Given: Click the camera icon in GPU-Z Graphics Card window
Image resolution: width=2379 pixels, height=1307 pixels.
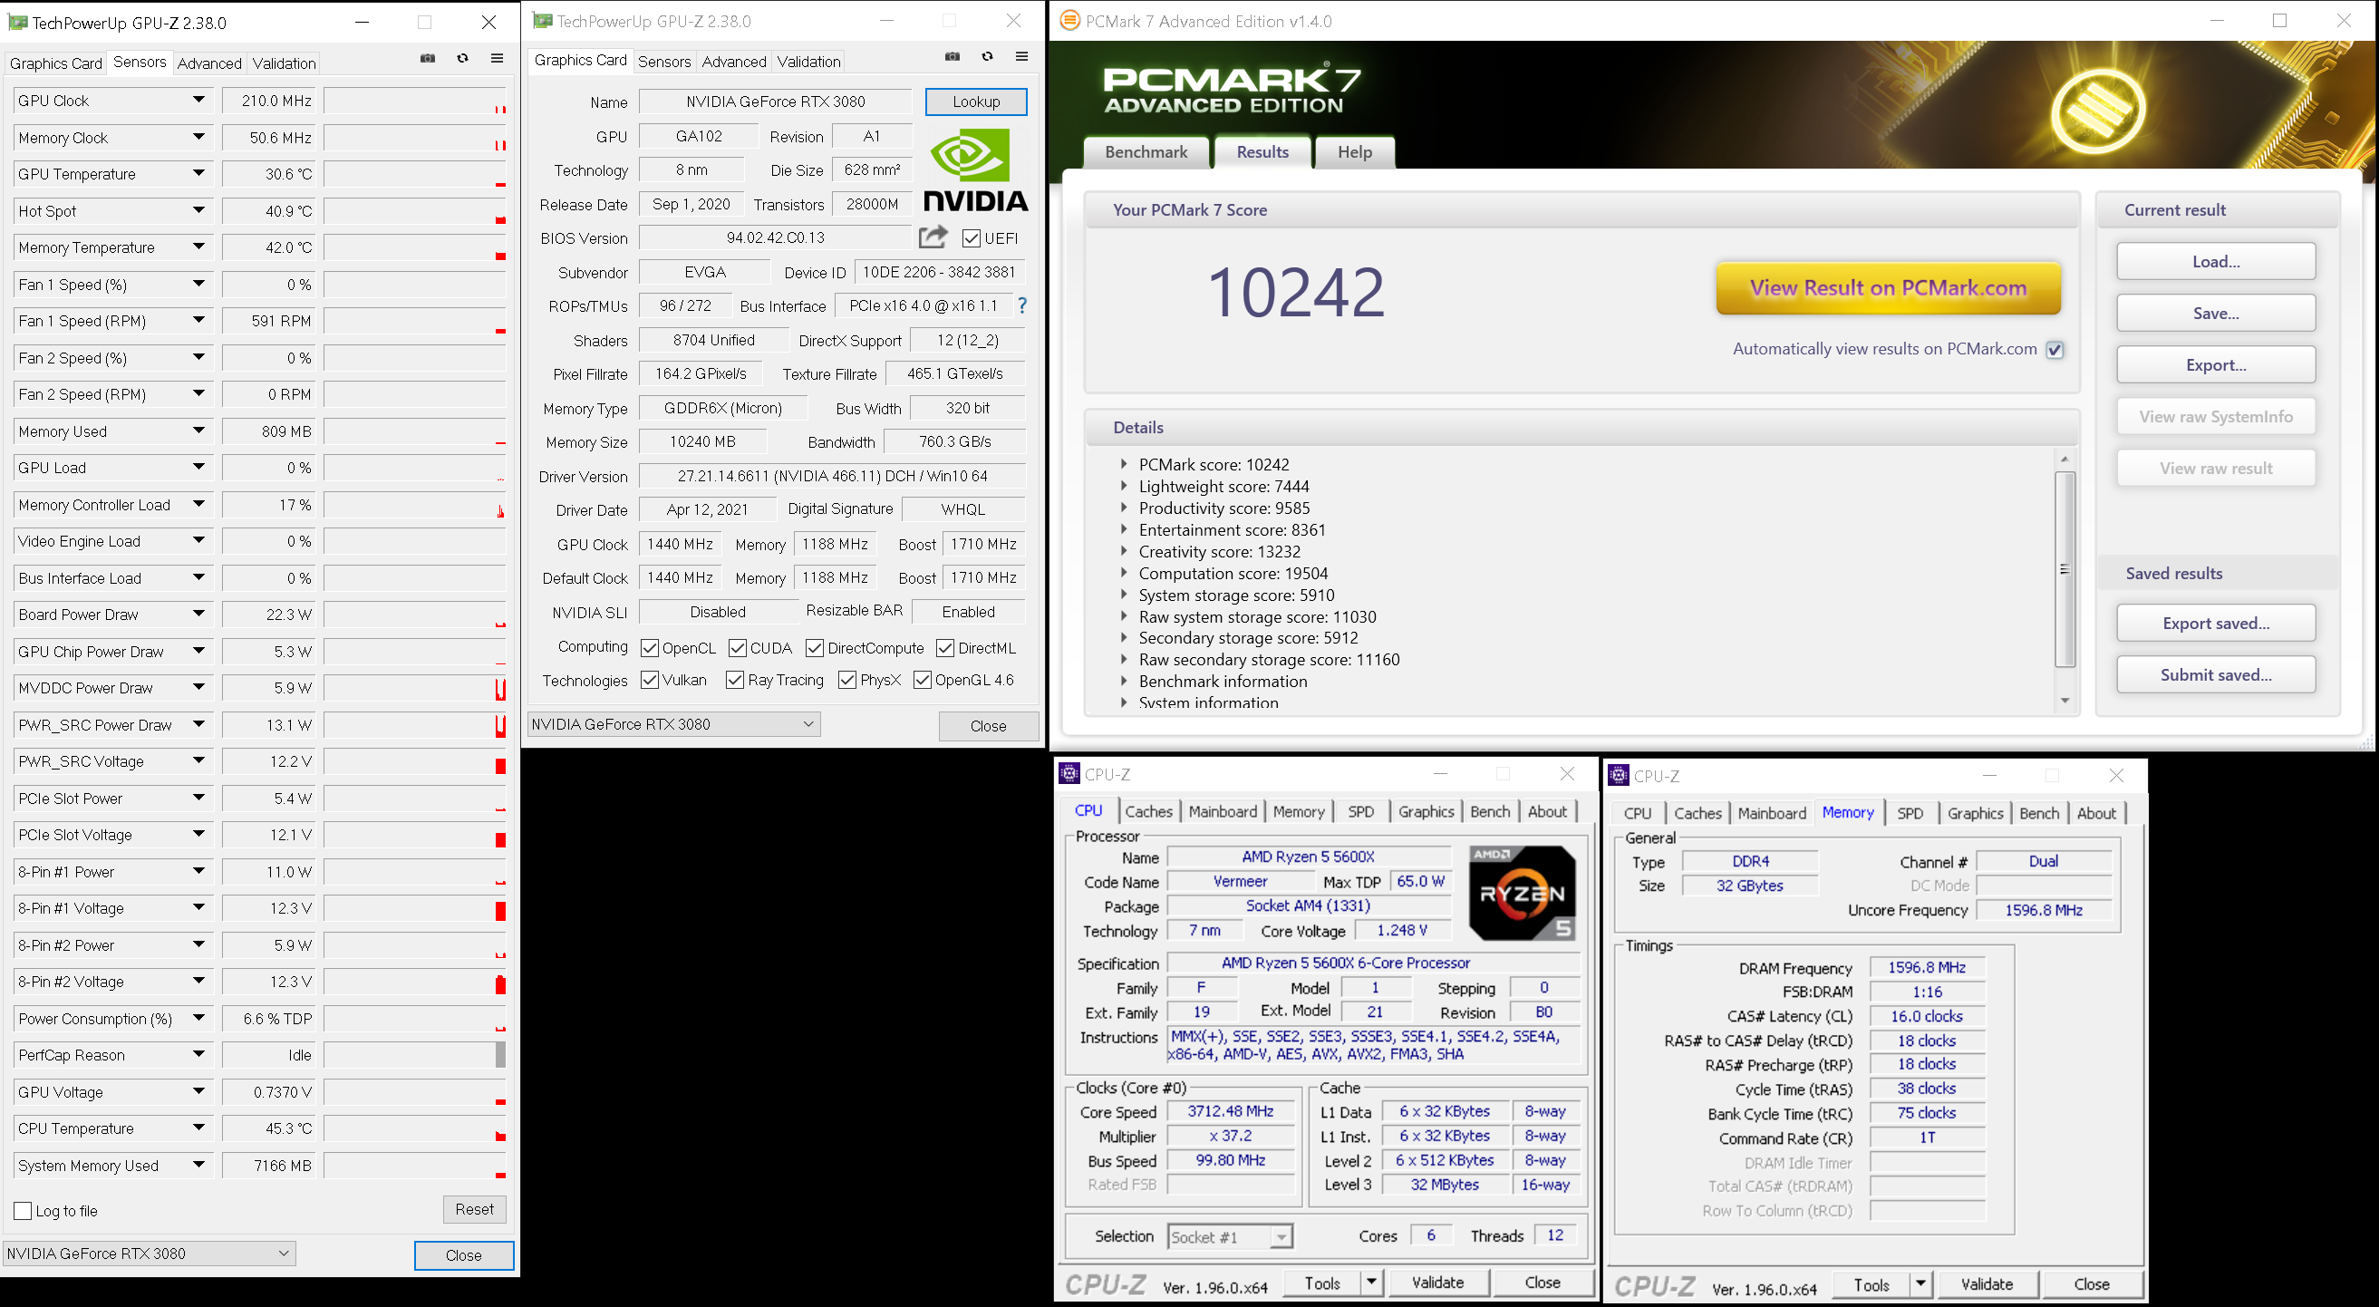Looking at the screenshot, I should pyautogui.click(x=953, y=56).
